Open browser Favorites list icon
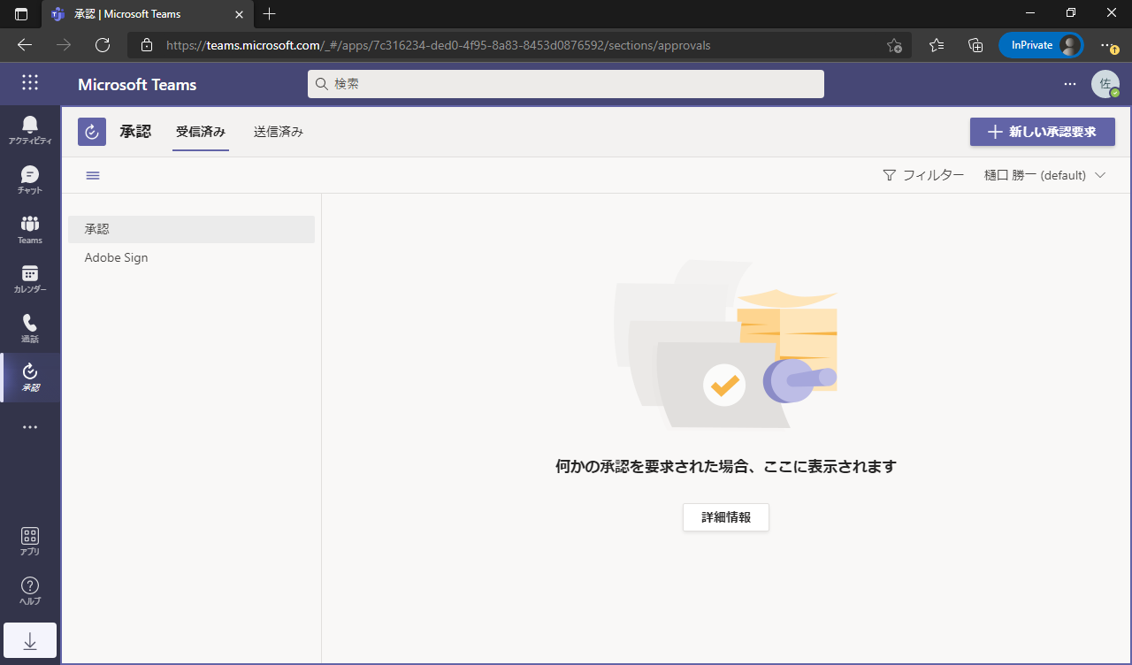Image resolution: width=1132 pixels, height=665 pixels. click(x=937, y=45)
